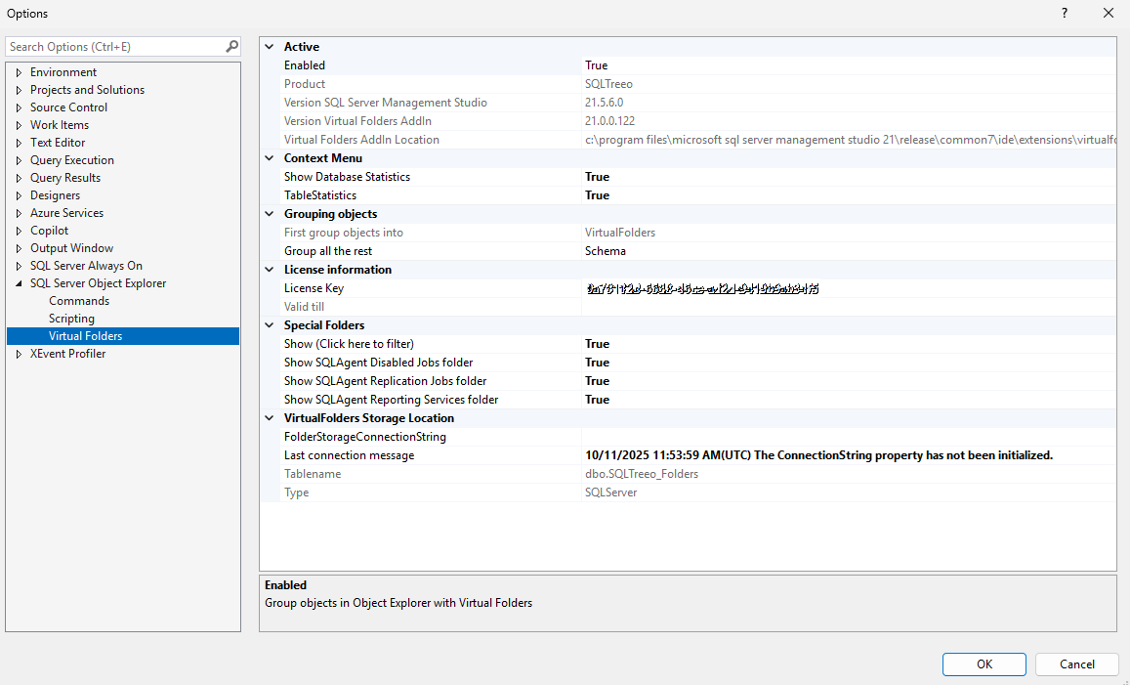
Task: Click the Cancel button
Action: (x=1076, y=664)
